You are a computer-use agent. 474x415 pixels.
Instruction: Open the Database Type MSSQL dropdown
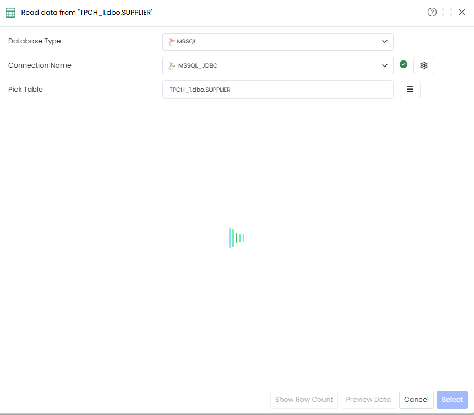click(278, 42)
